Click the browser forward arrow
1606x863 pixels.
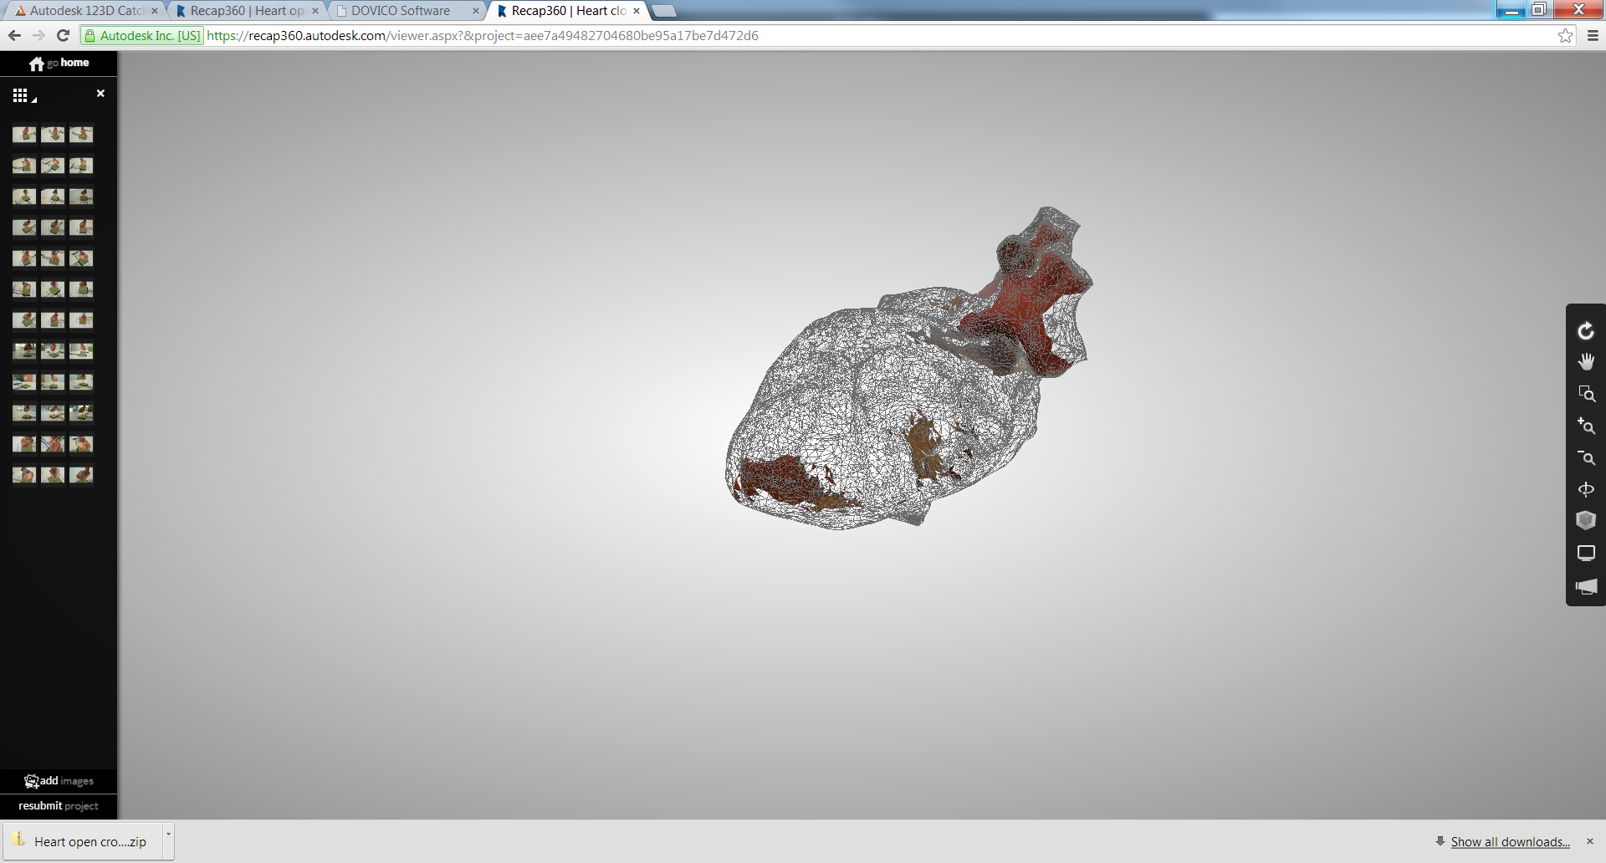(x=38, y=35)
